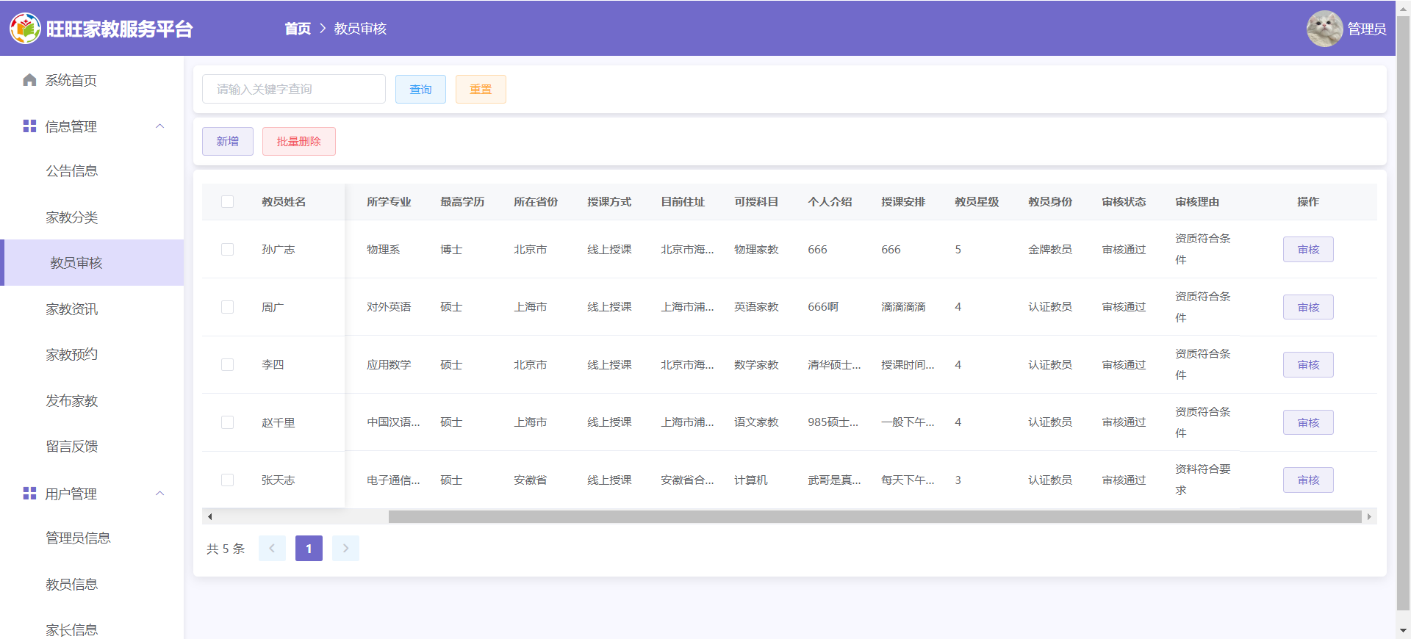Viewport: 1411px width, 639px height.
Task: Click the keyword search input field
Action: pyautogui.click(x=294, y=90)
